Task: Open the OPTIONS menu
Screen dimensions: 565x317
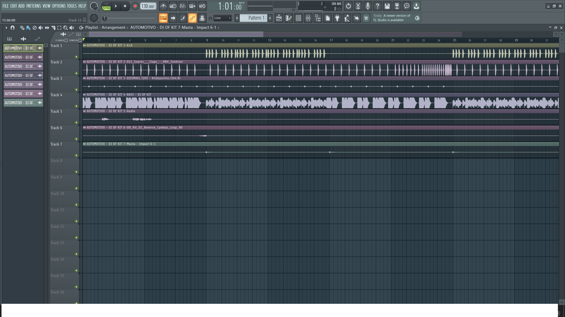Action: (58, 6)
